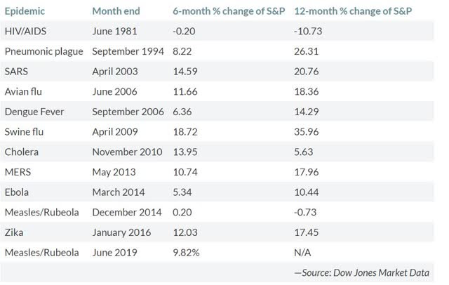Click the Cholera November 2010 date cell
The image size is (449, 285).
click(x=127, y=152)
